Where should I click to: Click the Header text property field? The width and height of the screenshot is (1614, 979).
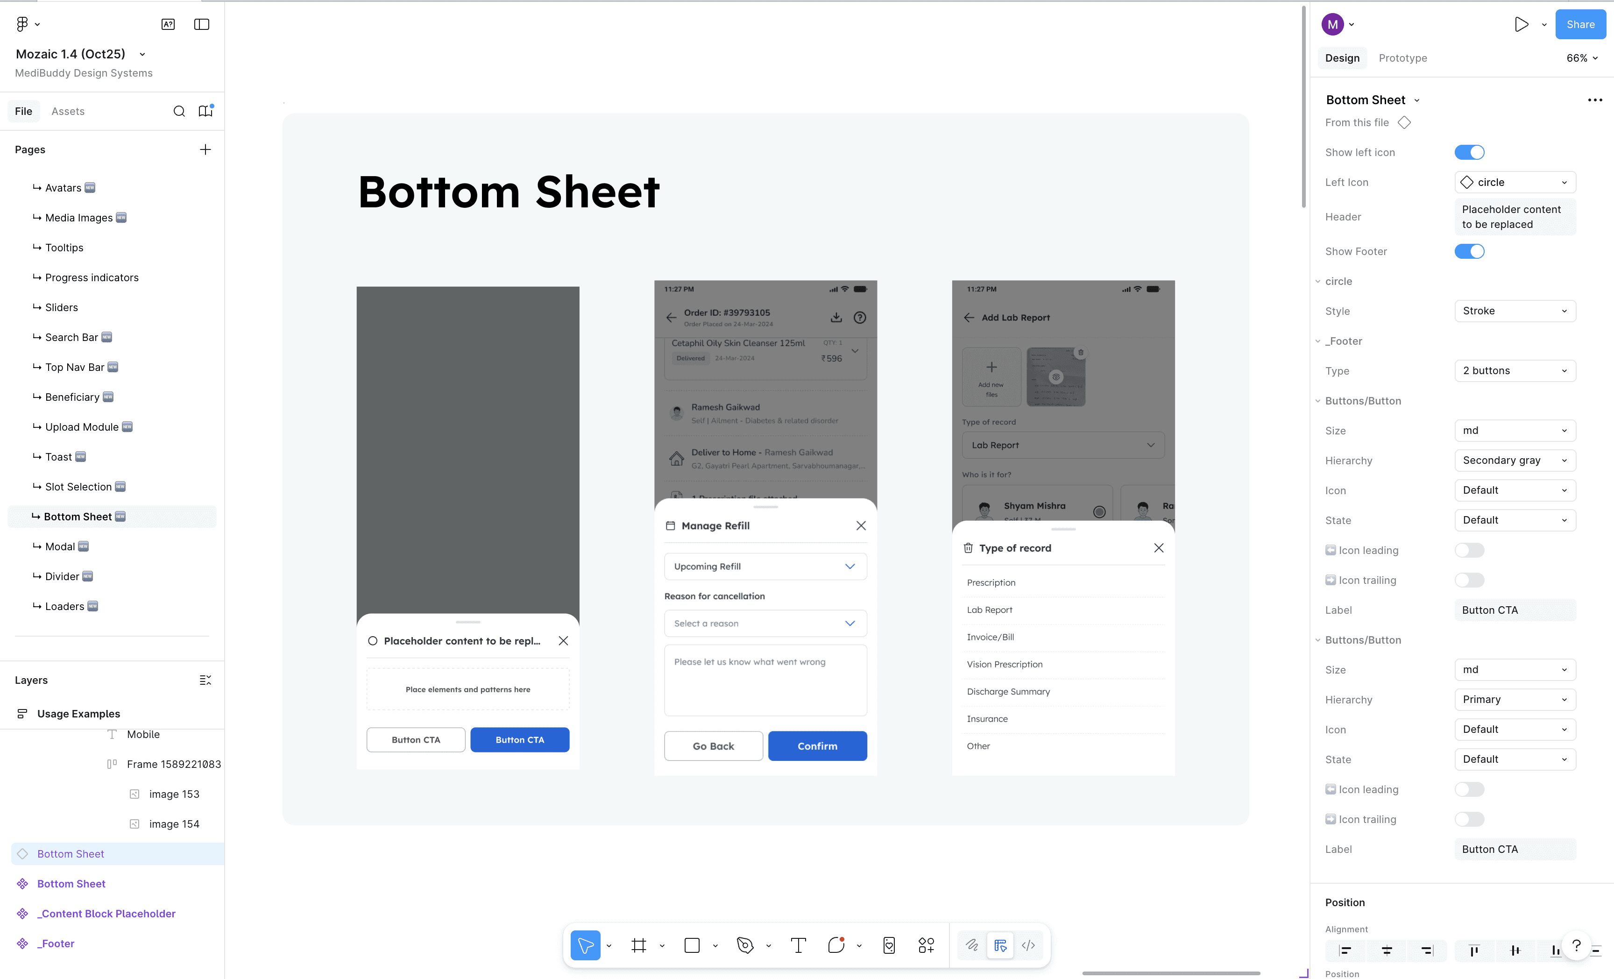[1515, 217]
